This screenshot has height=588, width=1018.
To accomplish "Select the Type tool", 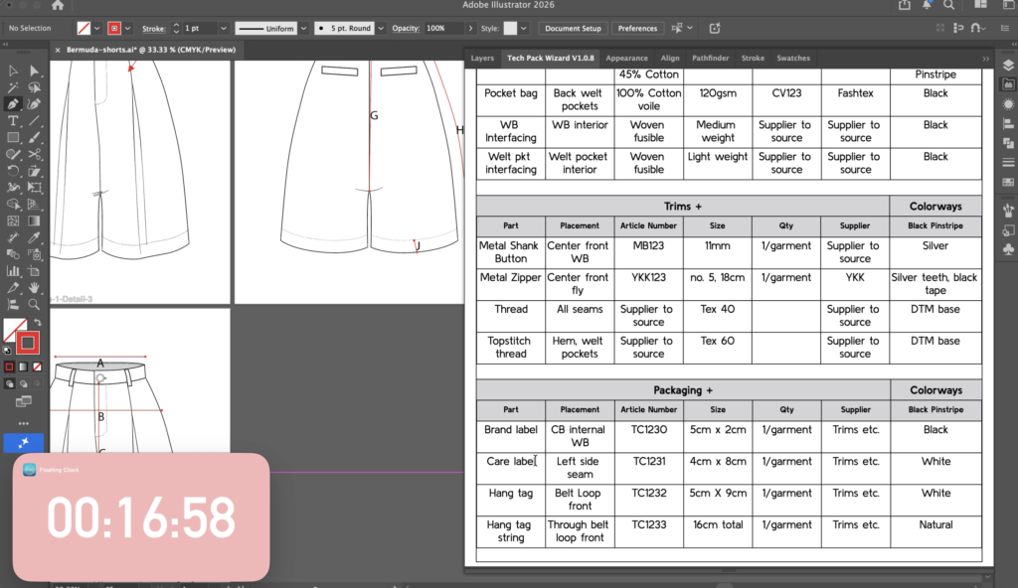I will pos(14,120).
